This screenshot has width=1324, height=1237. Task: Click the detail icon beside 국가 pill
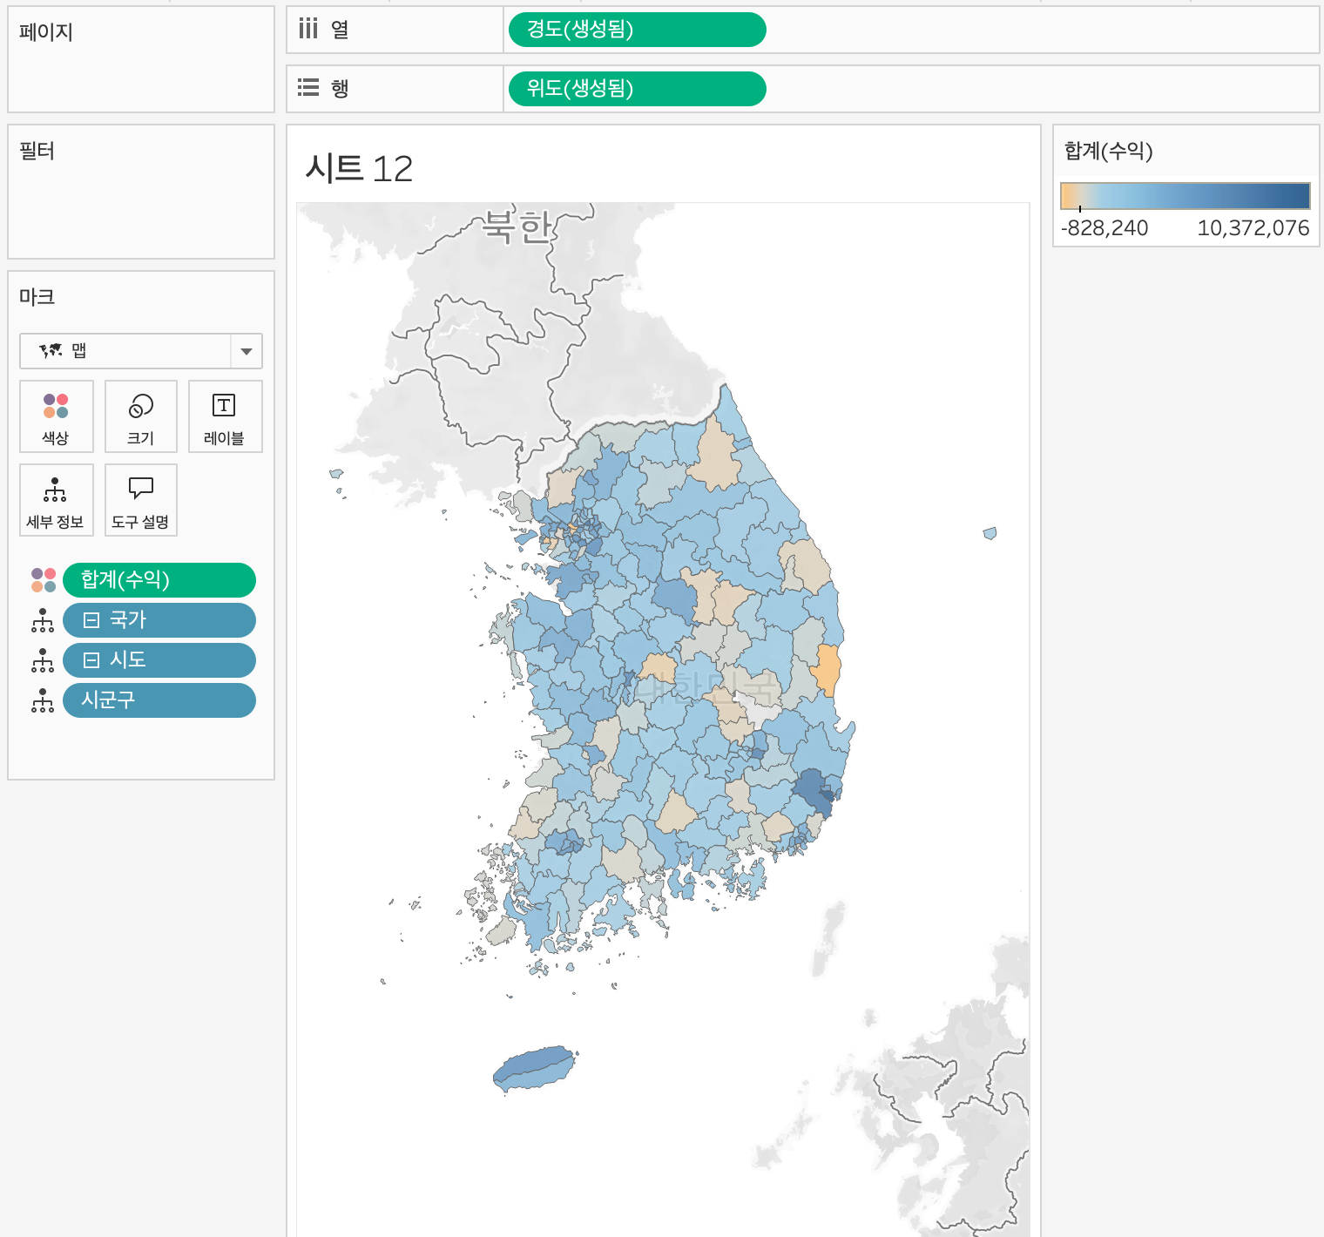(x=43, y=620)
